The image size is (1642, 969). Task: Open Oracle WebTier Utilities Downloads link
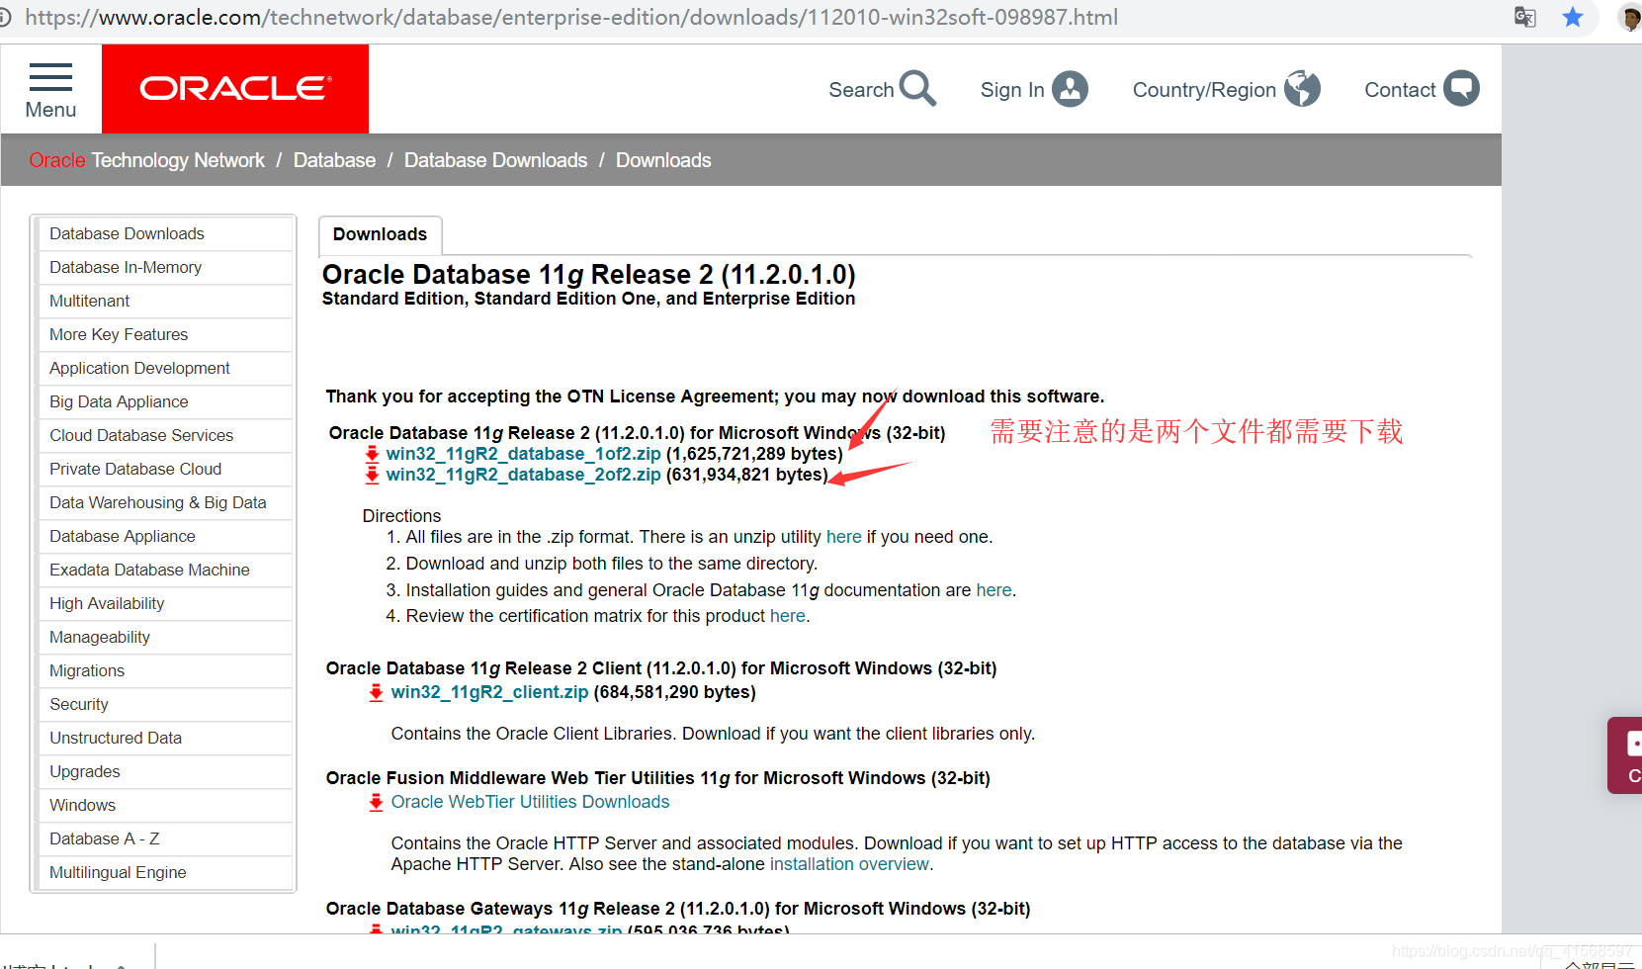click(530, 802)
